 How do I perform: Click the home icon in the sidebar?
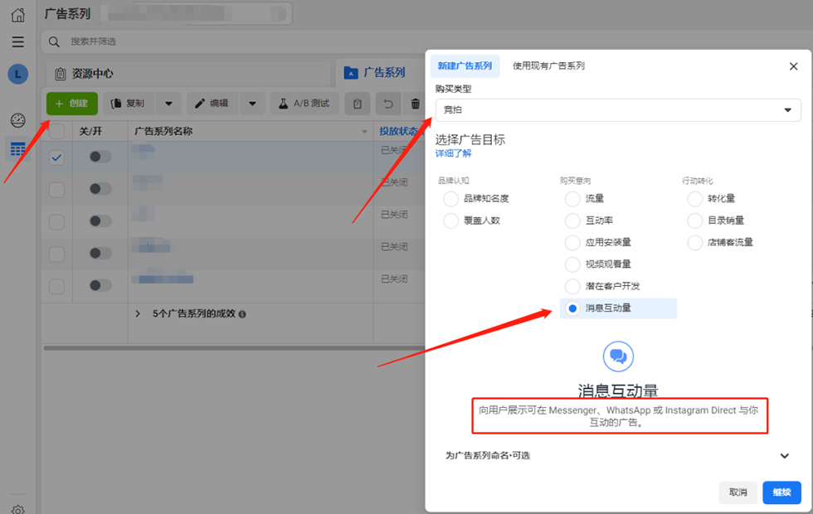point(17,15)
